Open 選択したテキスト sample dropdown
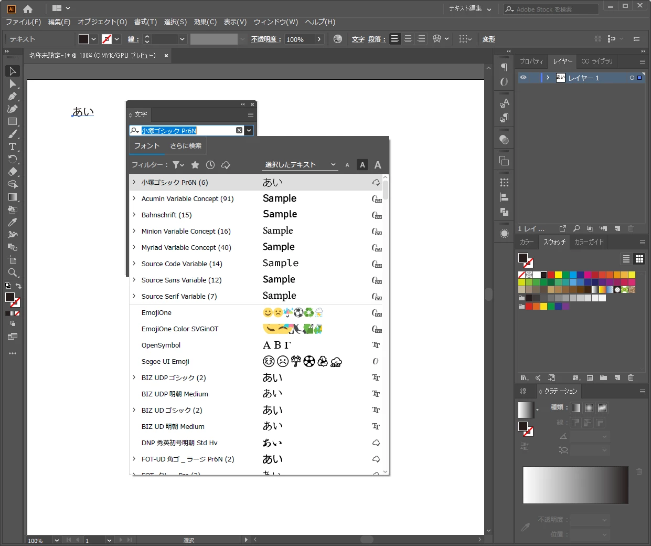Screen dimensions: 651x546 (x=300, y=165)
